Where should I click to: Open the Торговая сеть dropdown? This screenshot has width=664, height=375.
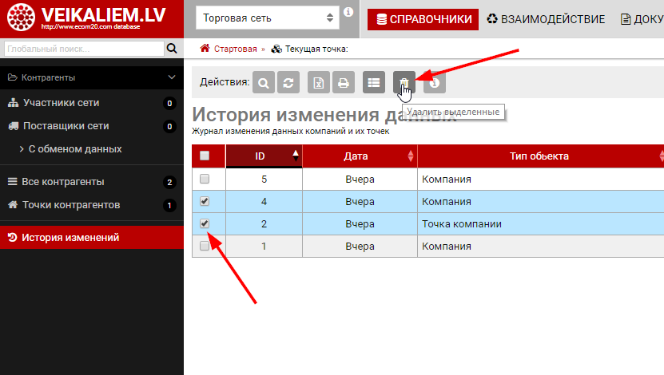[x=268, y=18]
